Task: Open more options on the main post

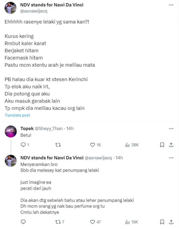Action: [171, 5]
